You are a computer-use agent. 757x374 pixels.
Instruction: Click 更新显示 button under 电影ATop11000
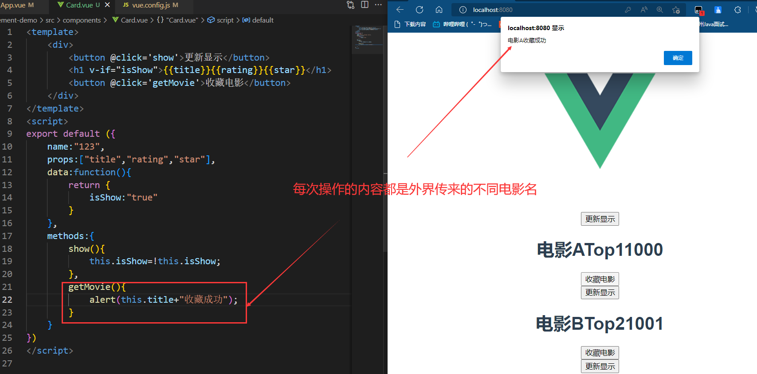pos(600,293)
